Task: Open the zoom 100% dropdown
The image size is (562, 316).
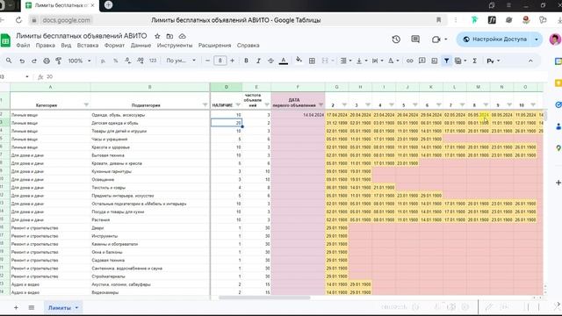Action: point(79,61)
